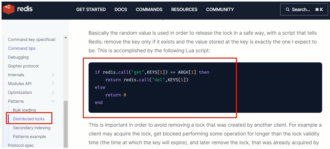Open the Gopher protocol page
330x149 pixels.
point(23,66)
